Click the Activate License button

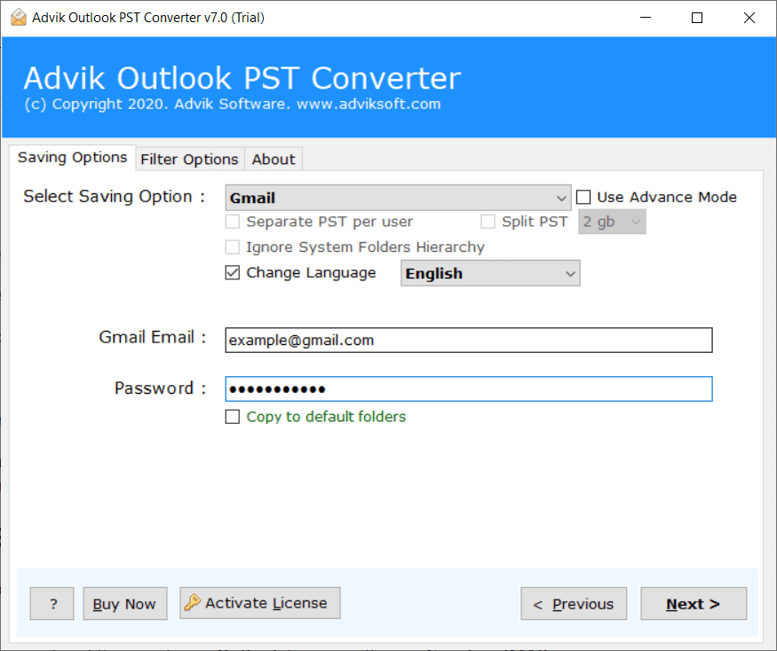260,603
